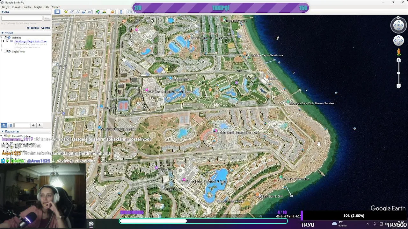Select the Add Placemark pin tool
Image resolution: width=408 pixels, height=229 pixels.
66,12
